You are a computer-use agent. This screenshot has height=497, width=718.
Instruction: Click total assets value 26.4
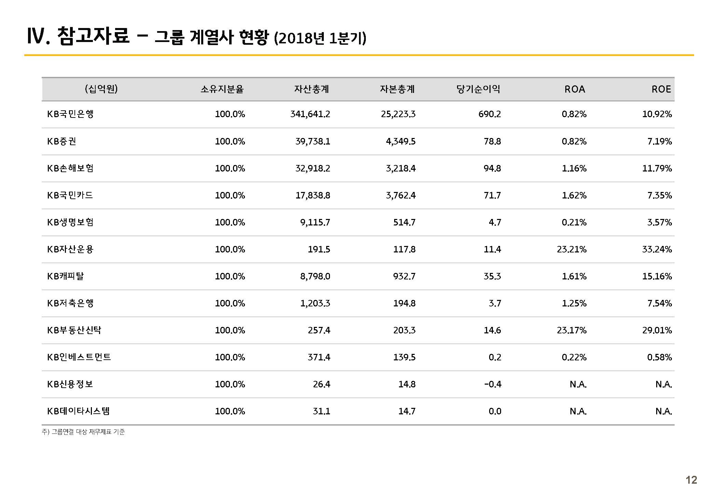coord(322,384)
